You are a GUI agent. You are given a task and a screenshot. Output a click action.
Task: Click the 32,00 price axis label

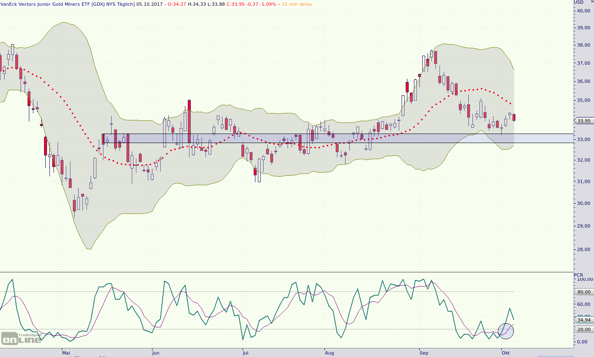583,160
